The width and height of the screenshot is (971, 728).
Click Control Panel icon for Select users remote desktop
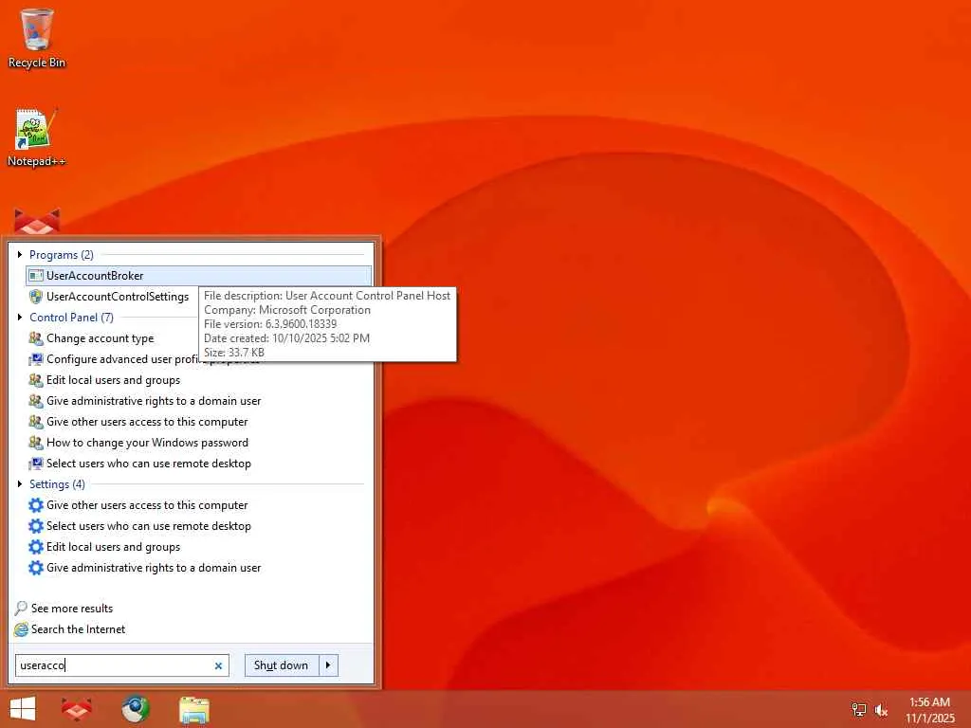pyautogui.click(x=36, y=464)
